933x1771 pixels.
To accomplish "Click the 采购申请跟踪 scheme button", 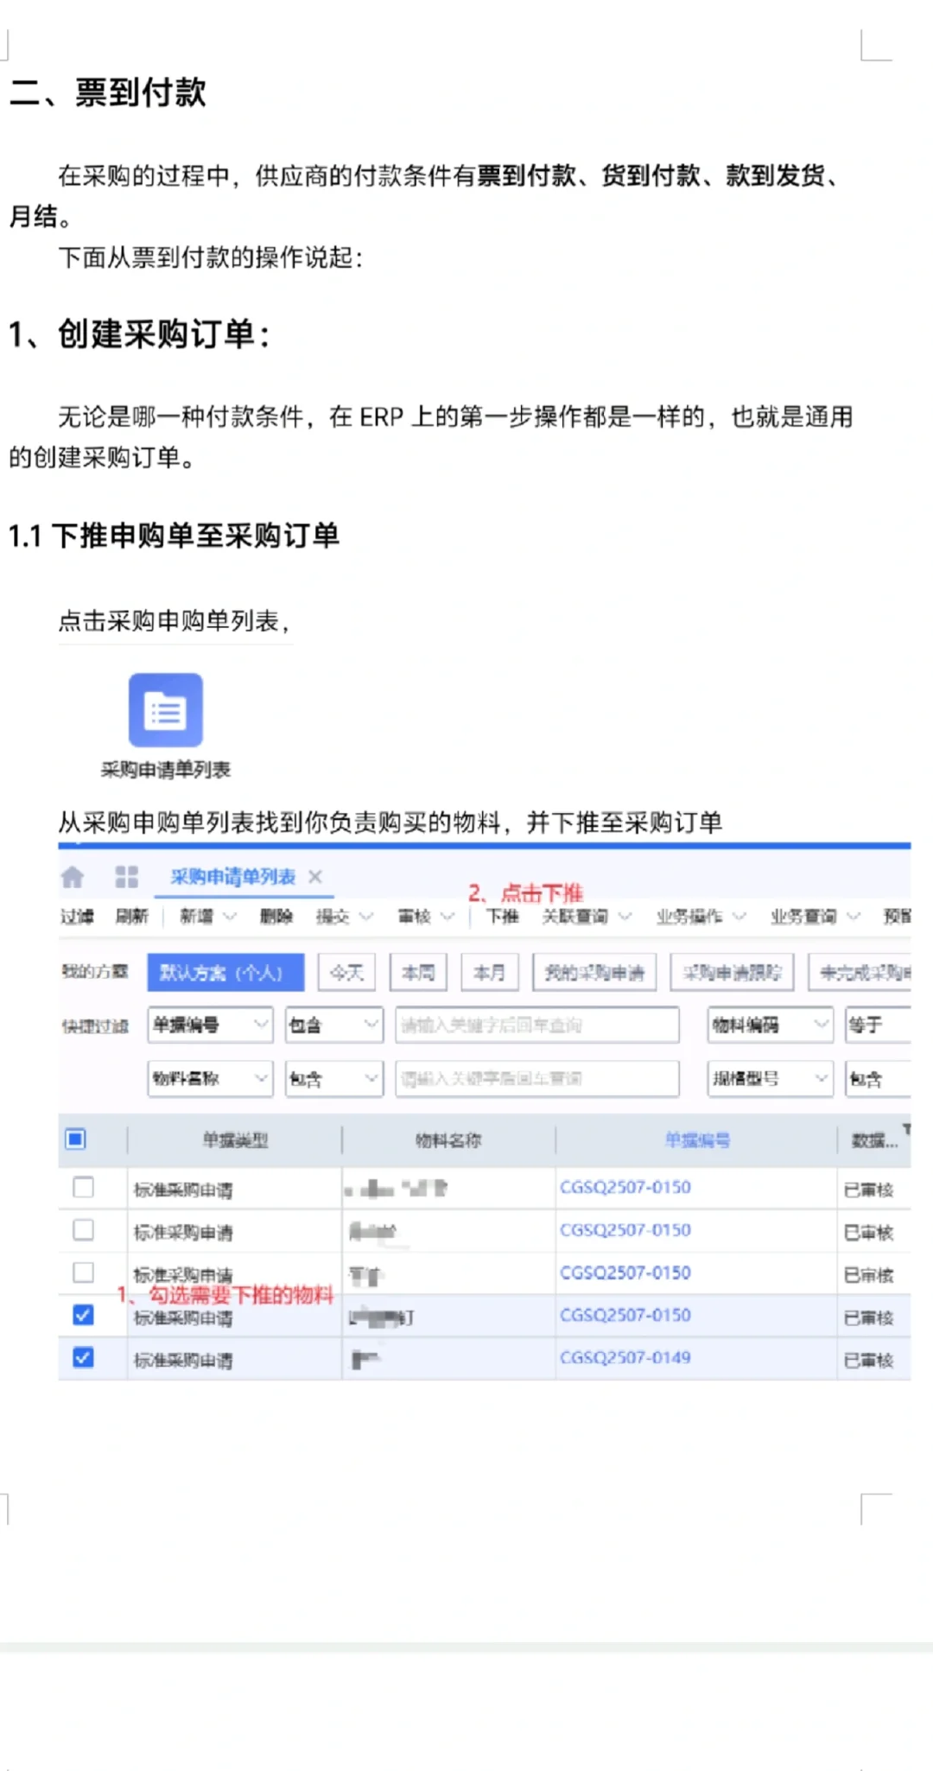I will coord(732,973).
